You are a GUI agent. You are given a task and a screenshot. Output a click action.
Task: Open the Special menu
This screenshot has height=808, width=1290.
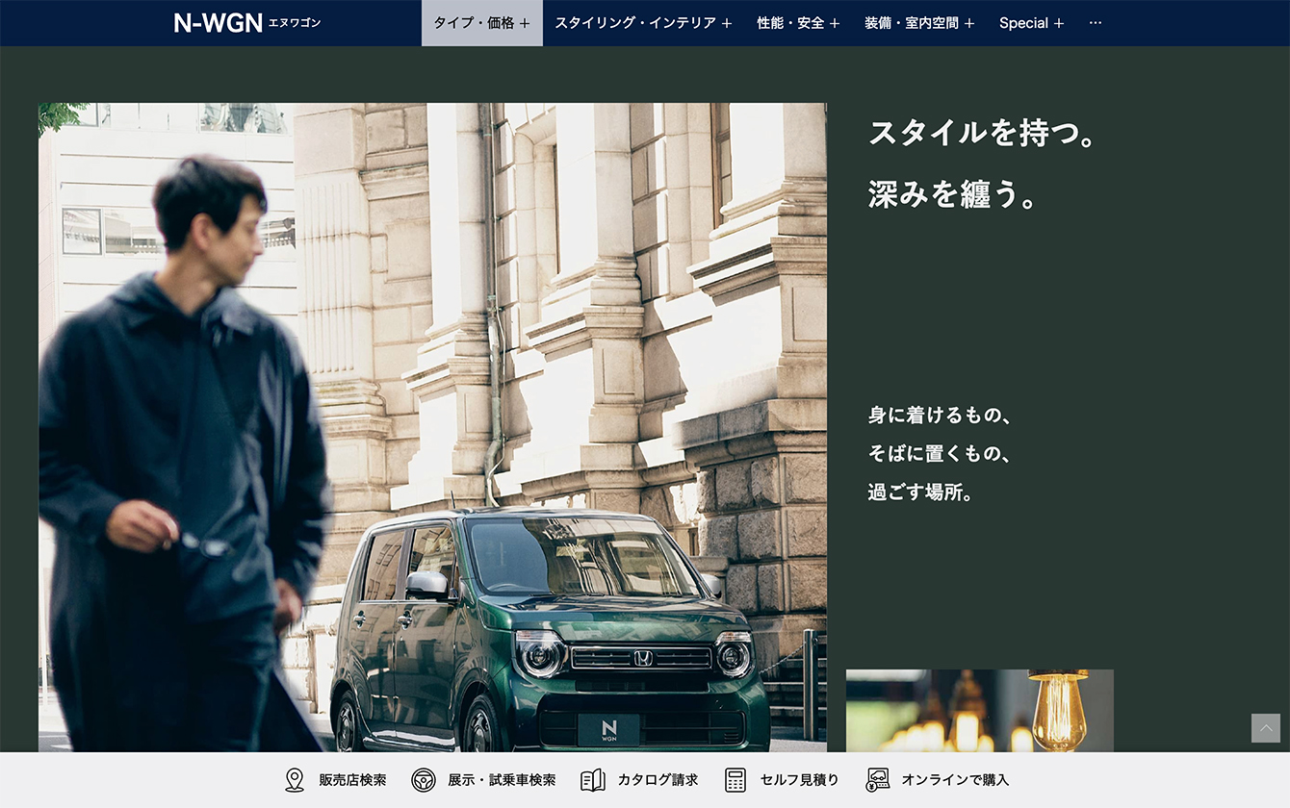click(x=1031, y=23)
